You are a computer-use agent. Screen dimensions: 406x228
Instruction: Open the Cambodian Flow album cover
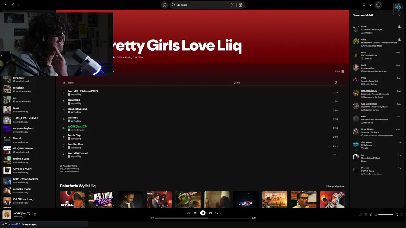pyautogui.click(x=275, y=199)
